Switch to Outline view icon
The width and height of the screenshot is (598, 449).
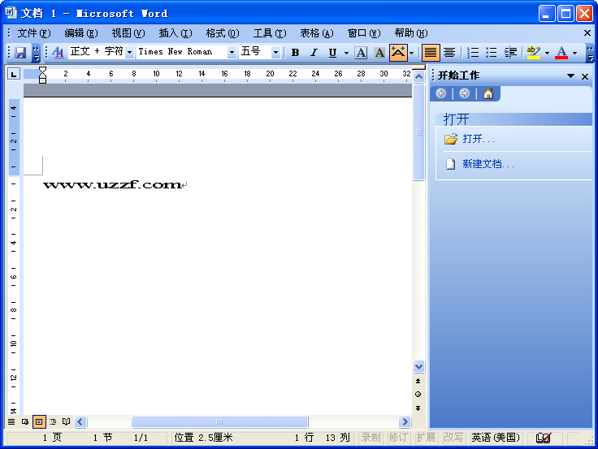(x=53, y=421)
